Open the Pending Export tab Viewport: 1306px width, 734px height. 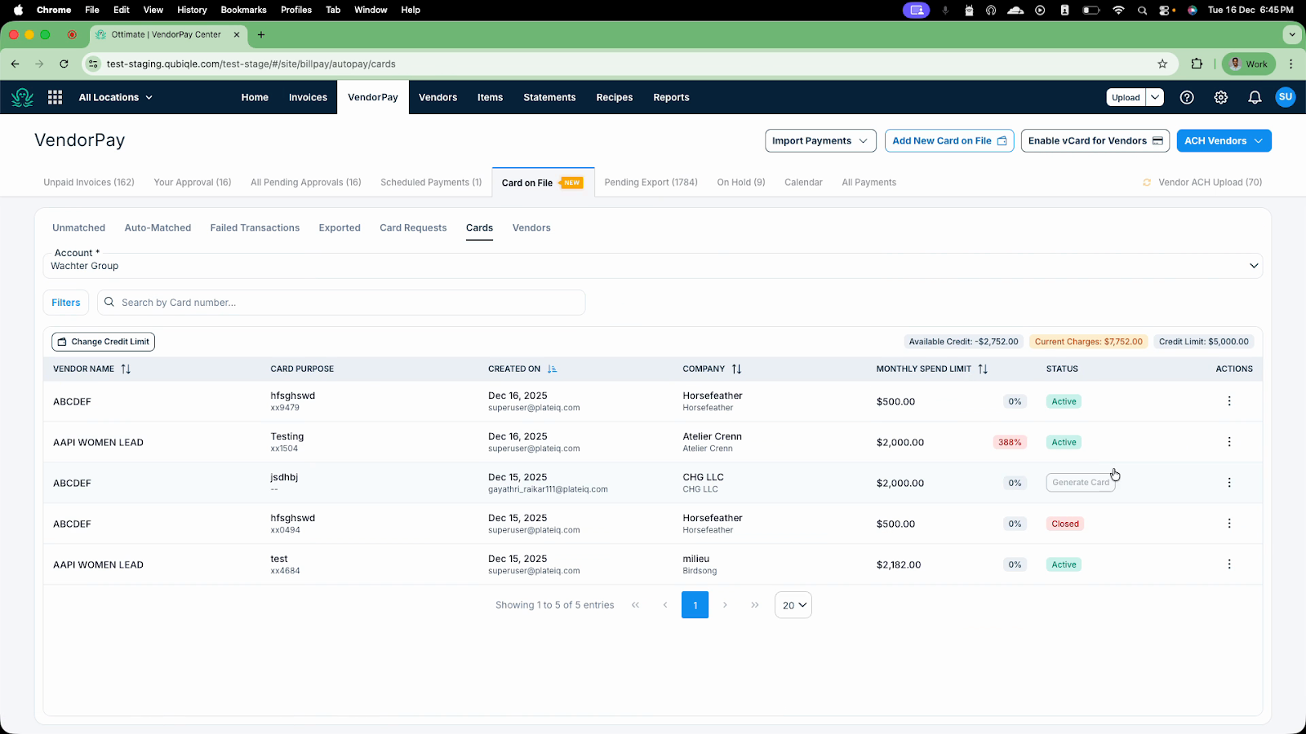point(651,183)
